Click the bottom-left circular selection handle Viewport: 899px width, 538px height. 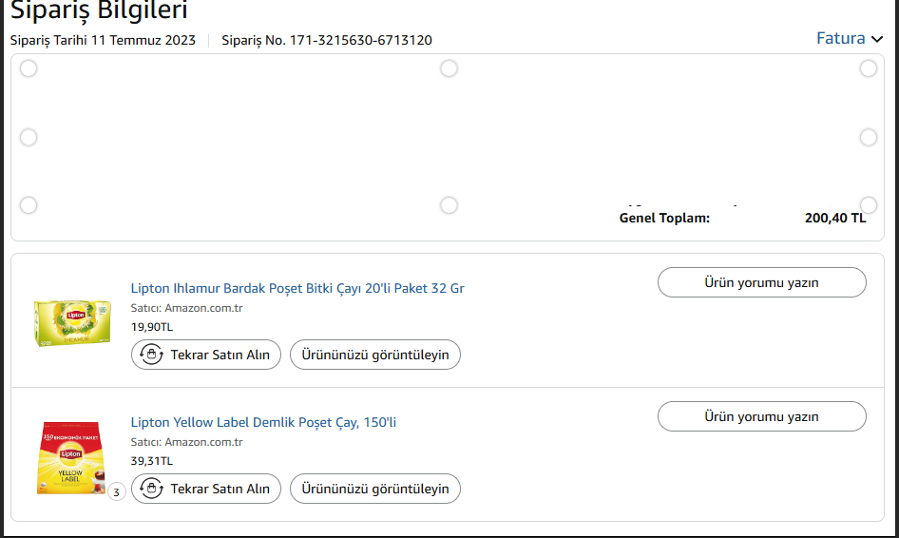[29, 205]
